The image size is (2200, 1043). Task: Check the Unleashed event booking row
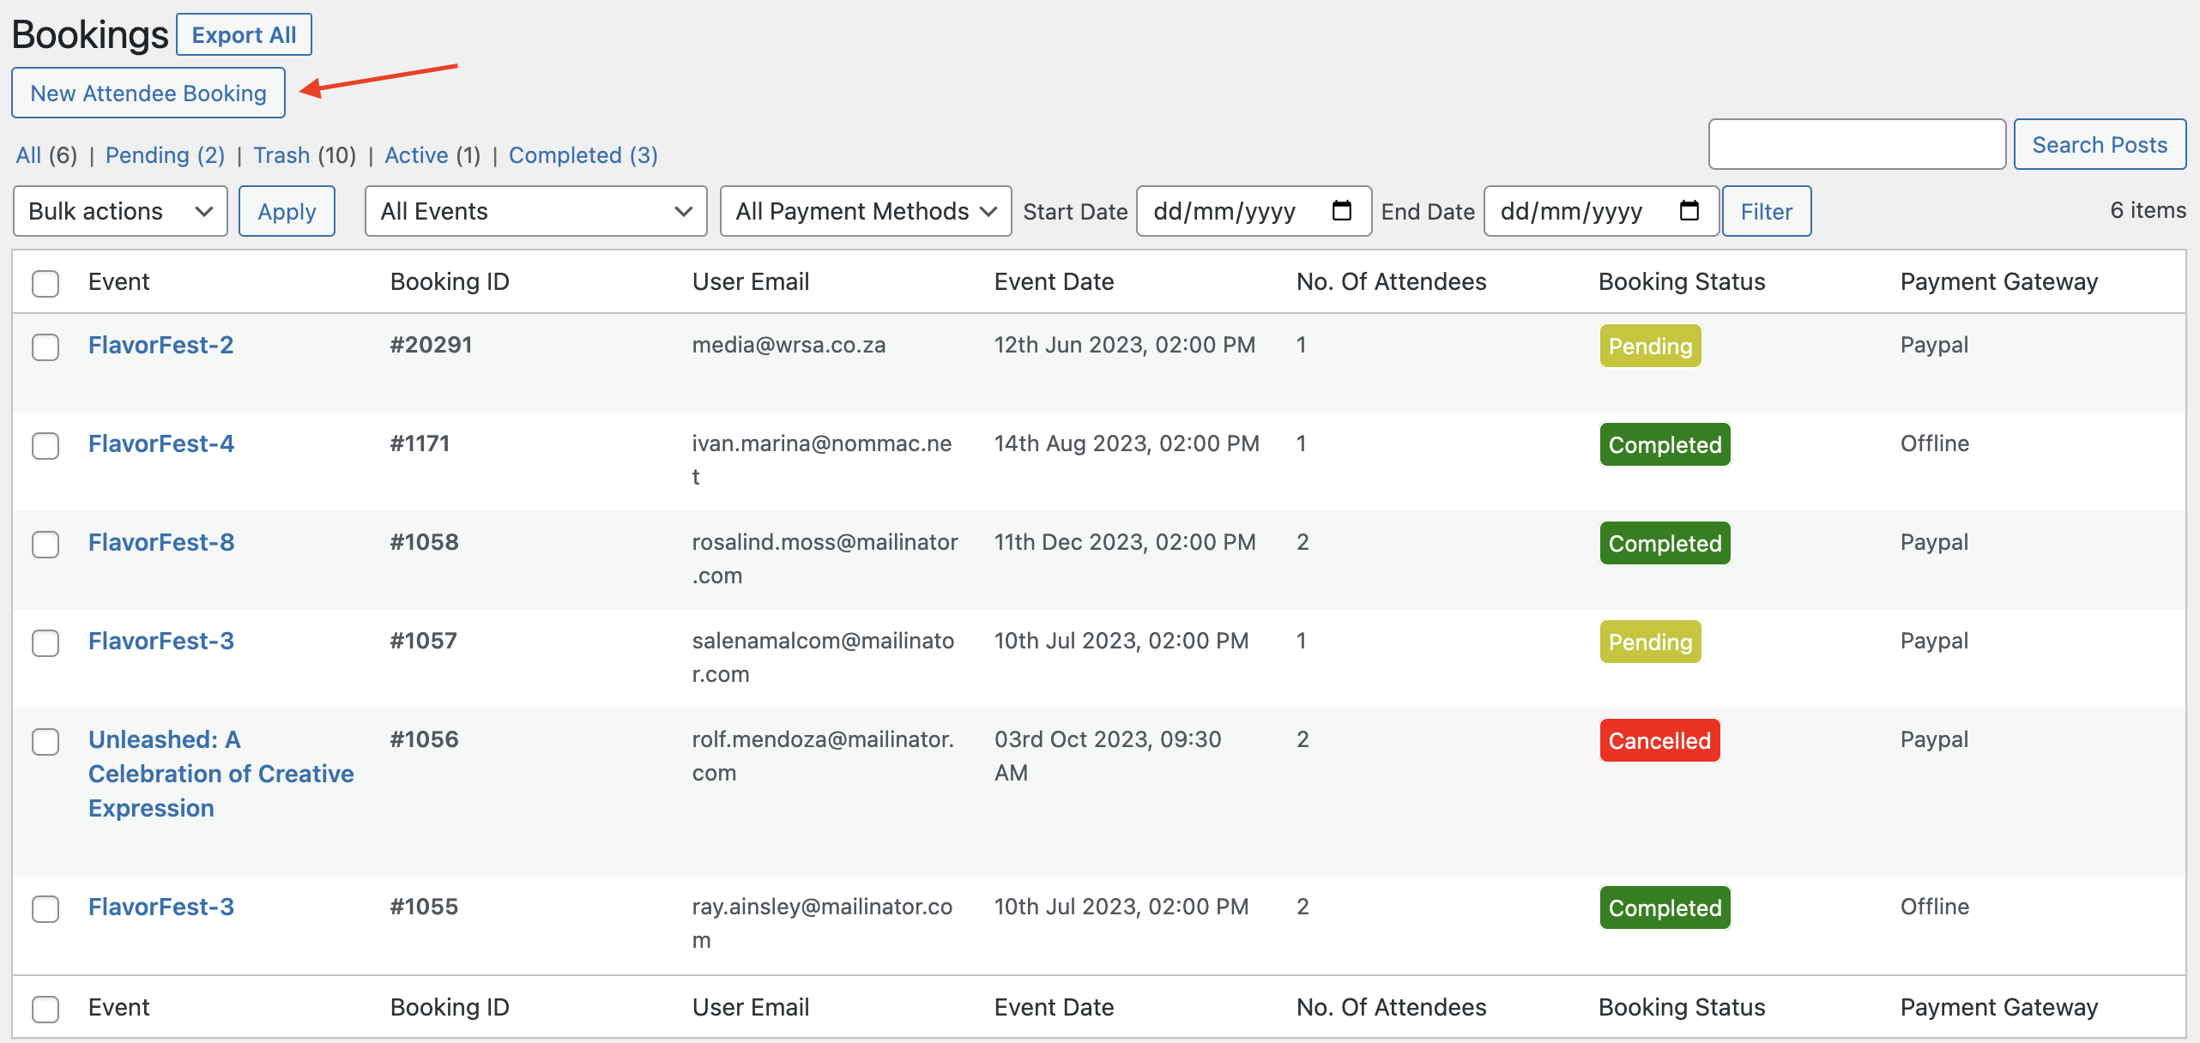pos(45,741)
